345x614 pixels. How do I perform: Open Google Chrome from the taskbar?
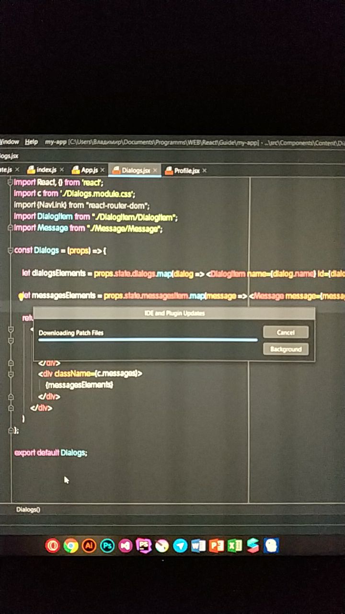tap(70, 545)
